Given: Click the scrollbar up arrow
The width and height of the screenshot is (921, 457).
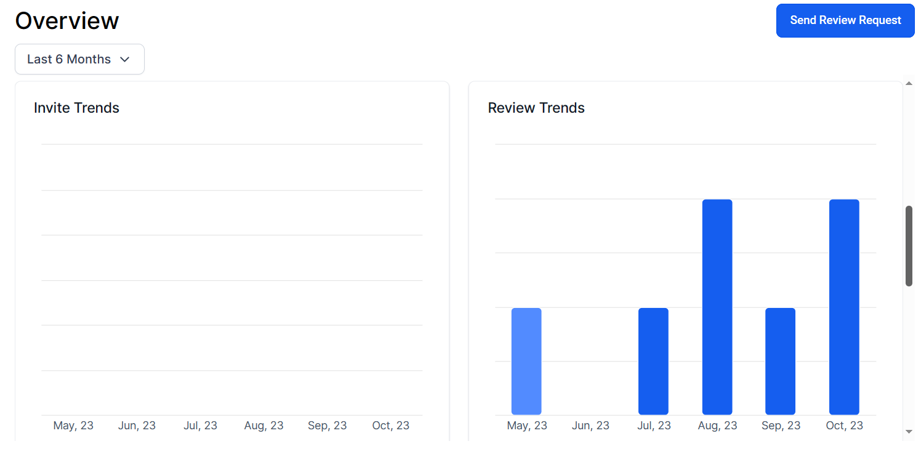Looking at the screenshot, I should point(909,83).
